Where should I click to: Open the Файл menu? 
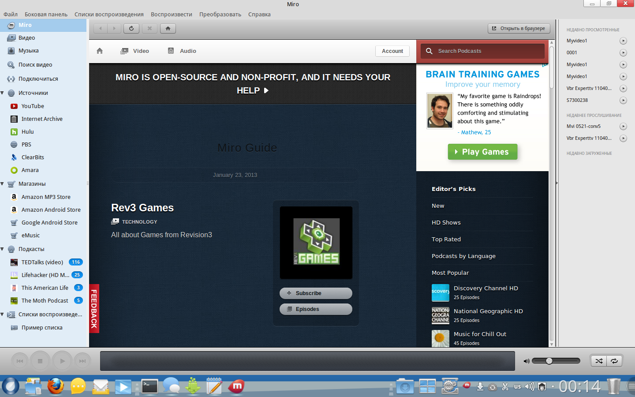coord(11,15)
